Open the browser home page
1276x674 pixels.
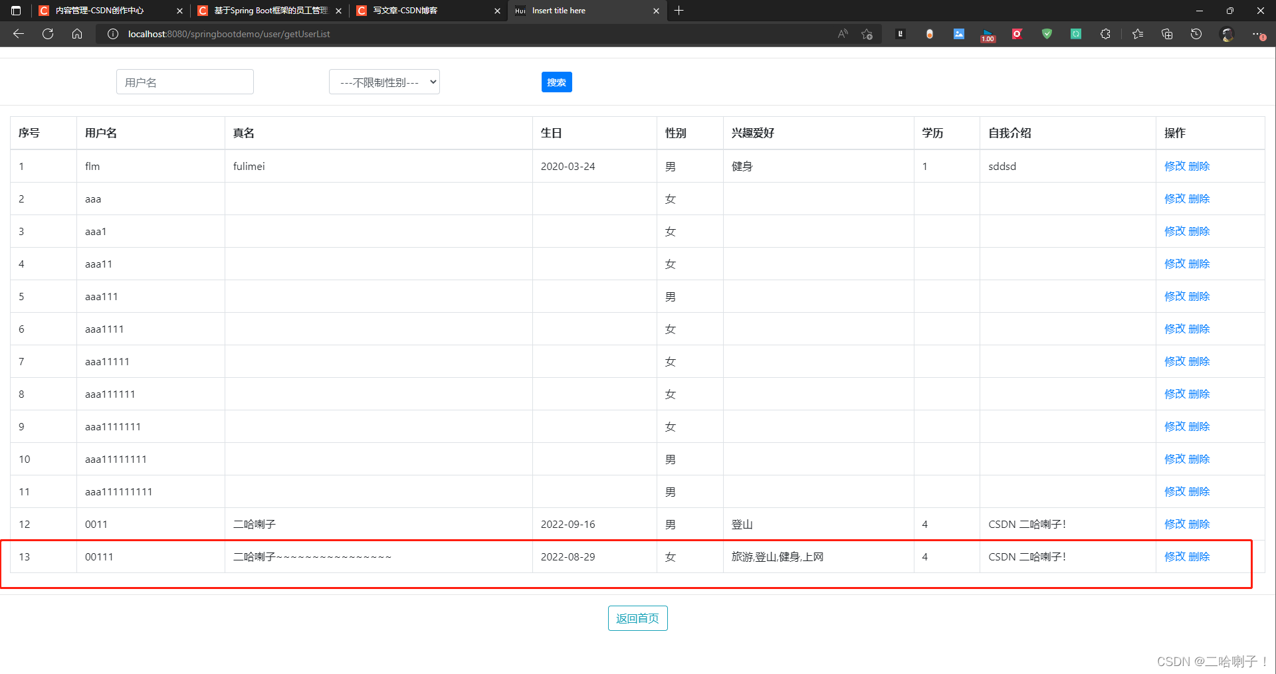pos(77,34)
